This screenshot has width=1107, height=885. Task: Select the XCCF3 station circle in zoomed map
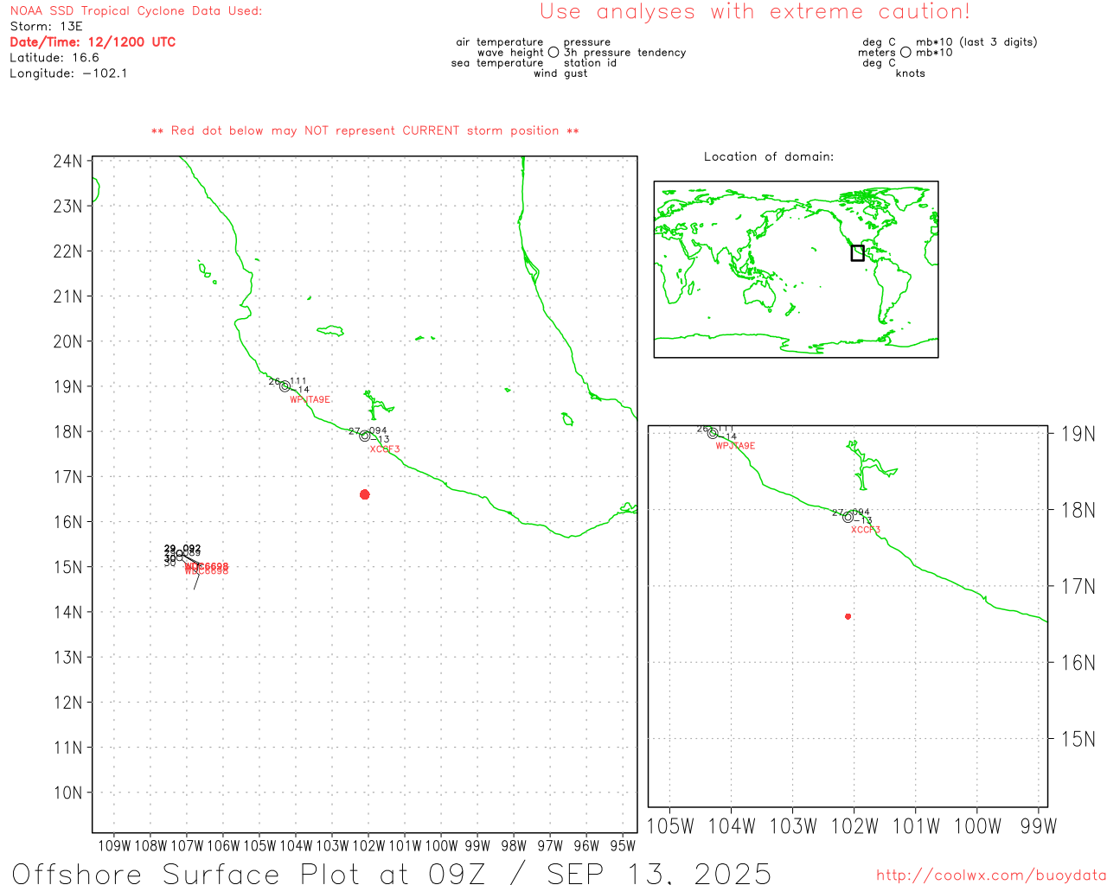tap(848, 517)
